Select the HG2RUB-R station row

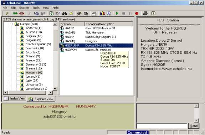97,46
